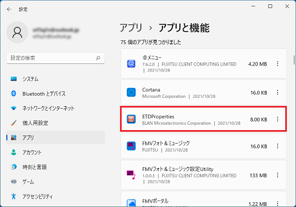Click the 8.00 KB size value
296x207 pixels.
(259, 119)
